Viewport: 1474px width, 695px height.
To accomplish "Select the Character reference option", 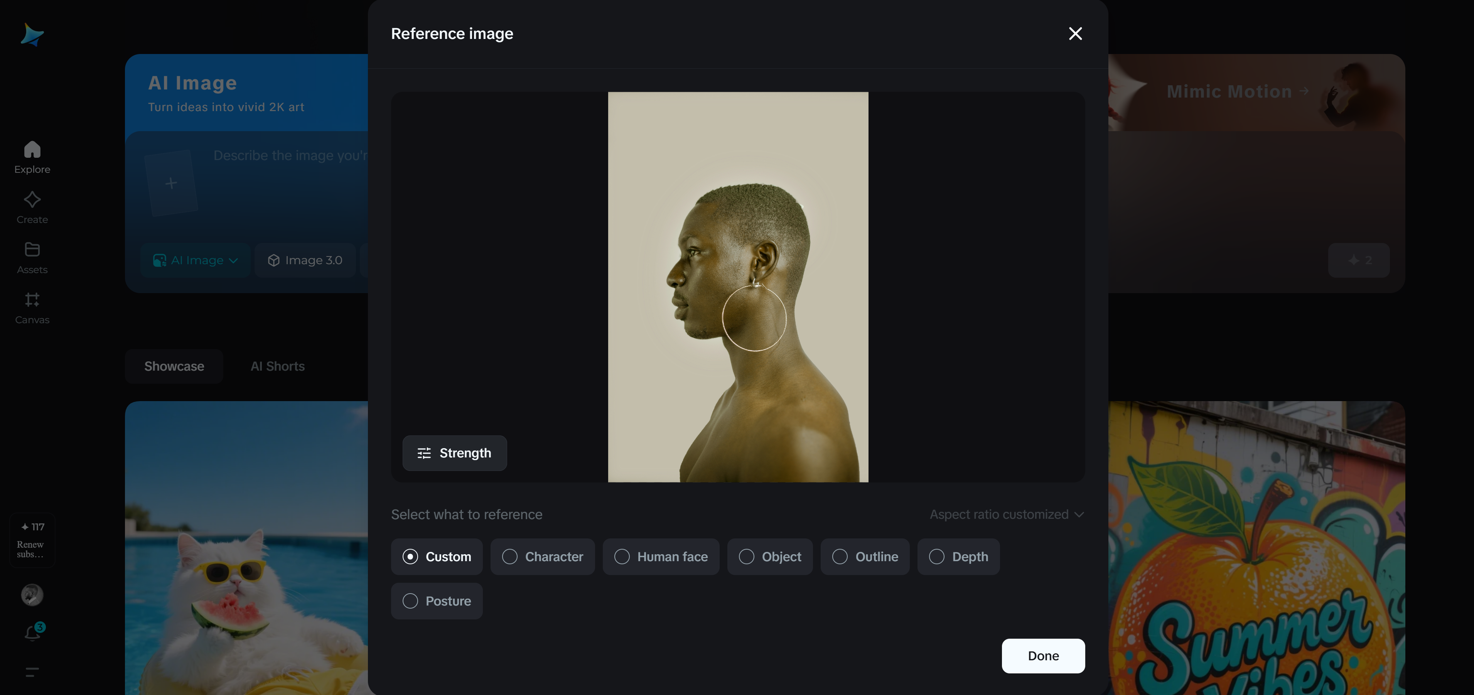I will (x=543, y=557).
